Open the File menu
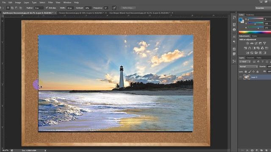 (4, 3)
